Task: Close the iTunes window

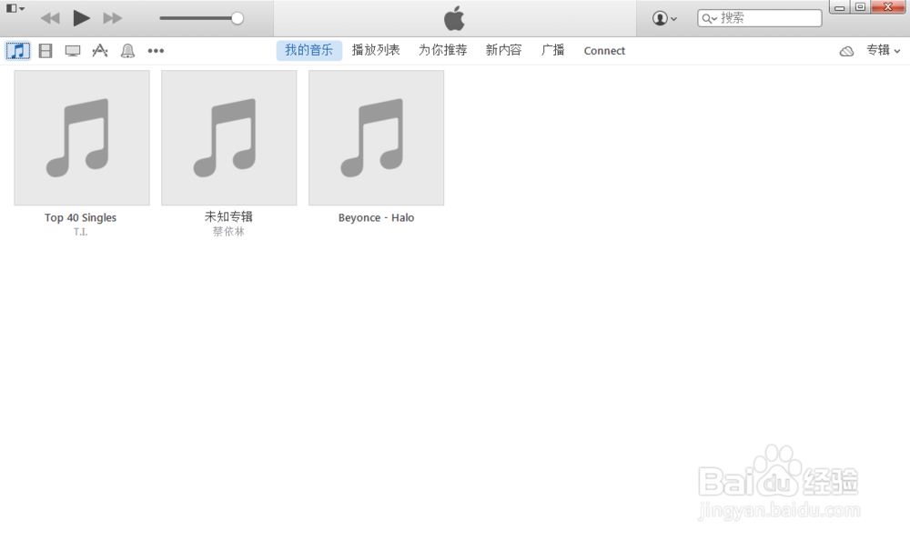Action: click(888, 7)
